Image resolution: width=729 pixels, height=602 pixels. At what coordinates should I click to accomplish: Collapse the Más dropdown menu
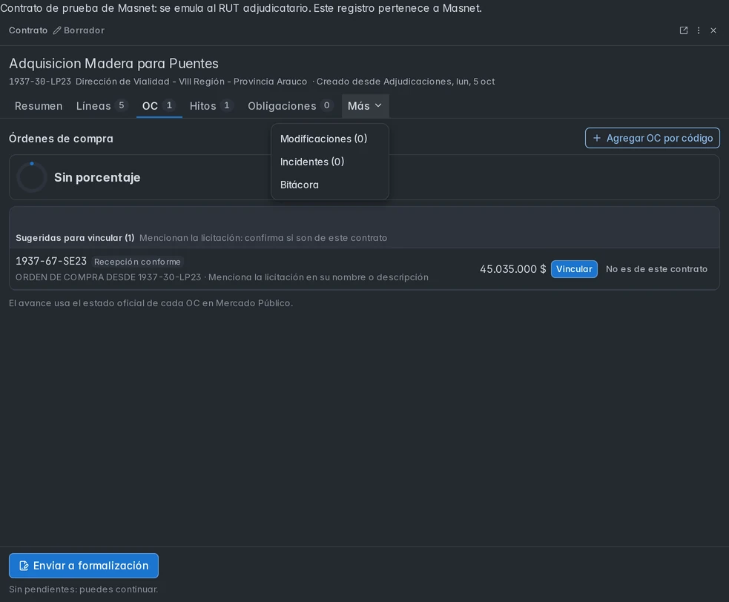(x=365, y=106)
